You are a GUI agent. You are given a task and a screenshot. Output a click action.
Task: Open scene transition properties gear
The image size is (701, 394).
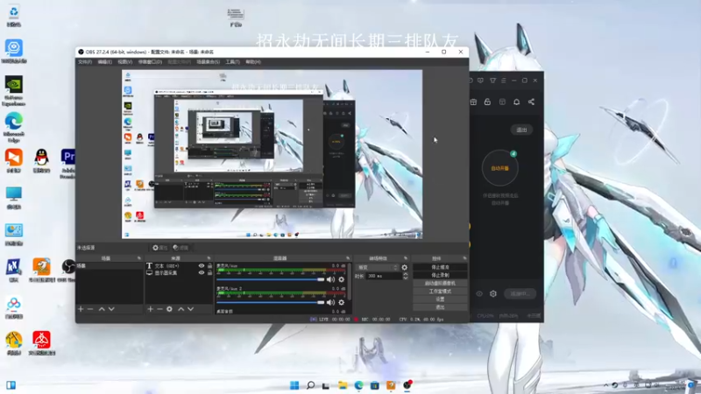tap(405, 268)
